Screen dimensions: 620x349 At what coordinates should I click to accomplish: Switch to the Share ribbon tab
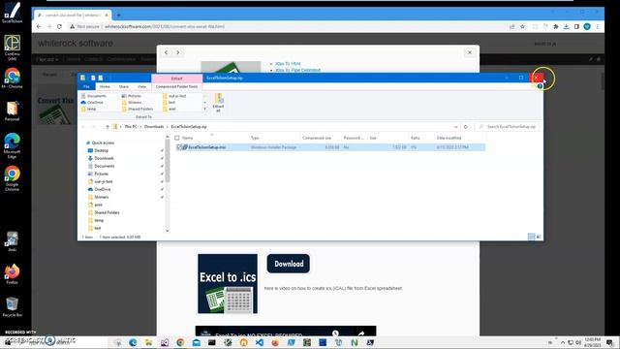click(x=124, y=86)
